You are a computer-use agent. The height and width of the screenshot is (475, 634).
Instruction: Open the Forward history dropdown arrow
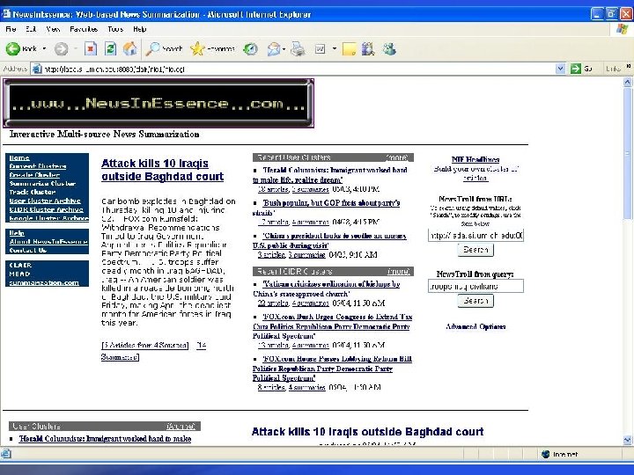point(76,49)
